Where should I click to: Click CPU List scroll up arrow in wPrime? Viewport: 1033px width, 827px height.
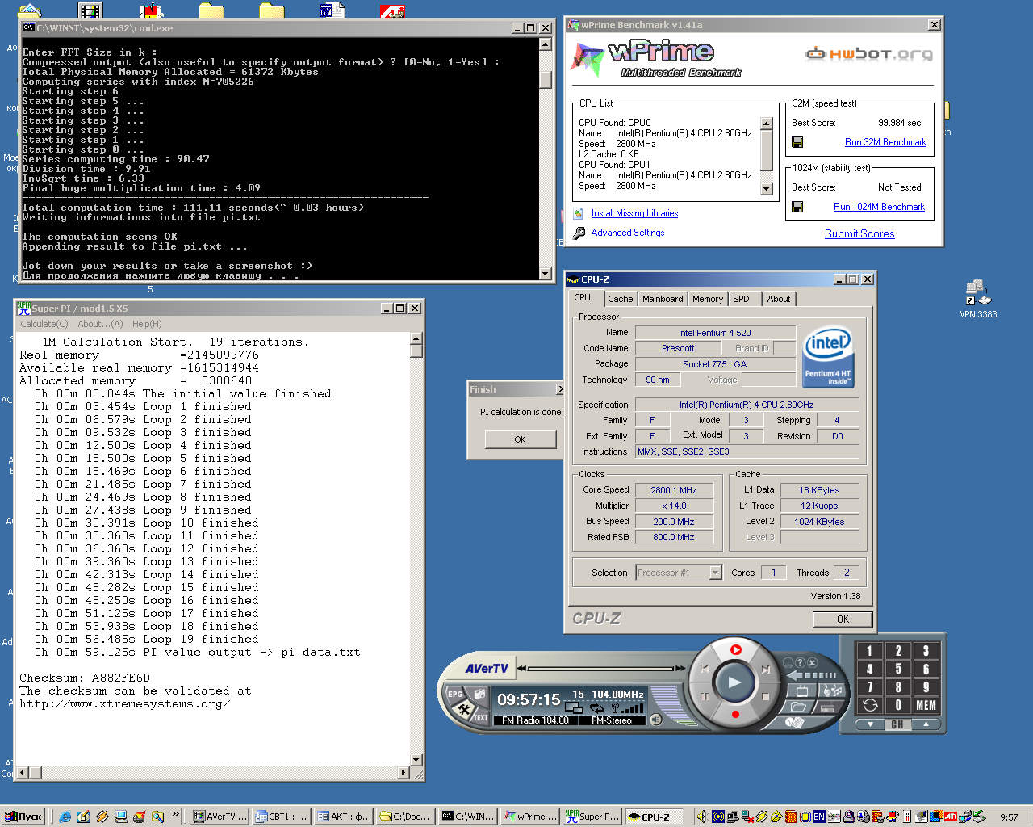click(x=767, y=124)
